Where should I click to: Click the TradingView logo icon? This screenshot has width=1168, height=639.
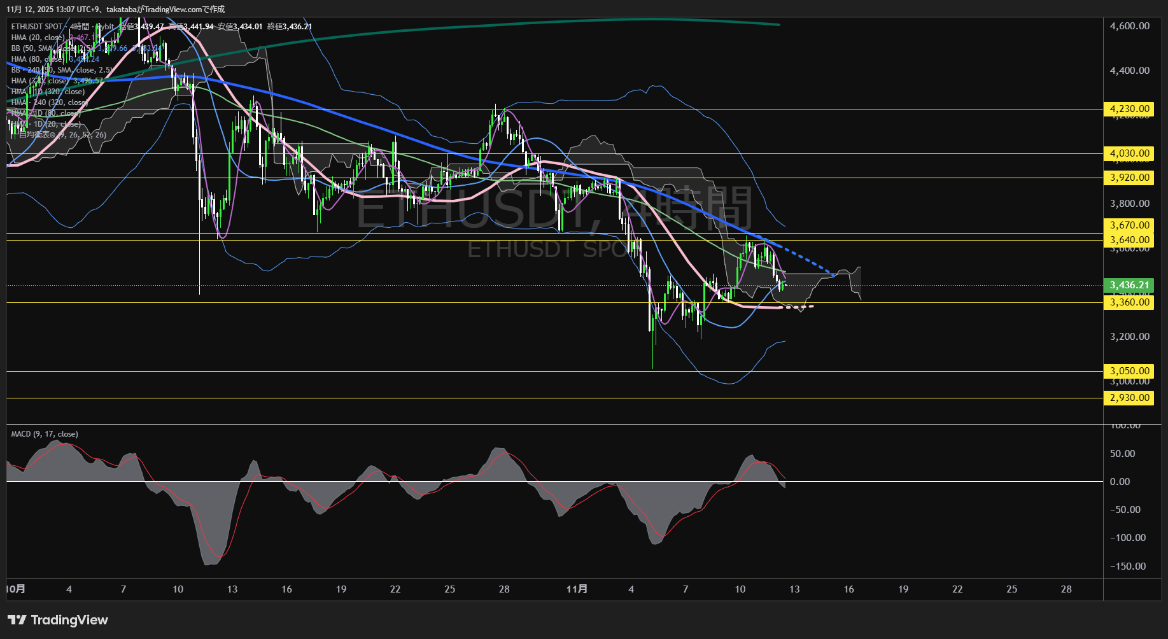coord(17,620)
